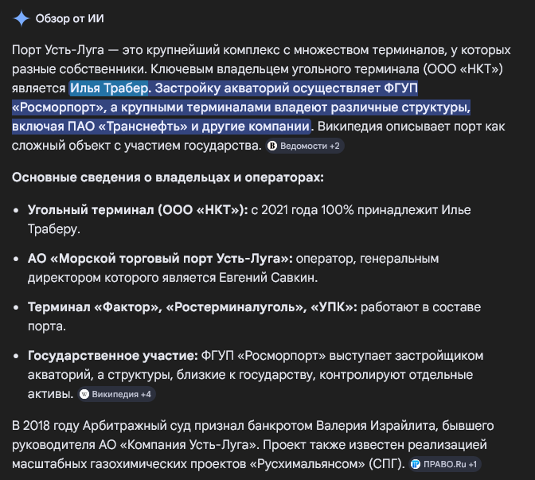Open the «Википедия +4» source chip
Screen dimensions: 535x480
pyautogui.click(x=115, y=394)
